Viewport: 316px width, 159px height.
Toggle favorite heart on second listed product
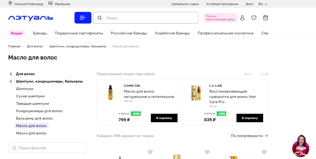[x=207, y=152]
